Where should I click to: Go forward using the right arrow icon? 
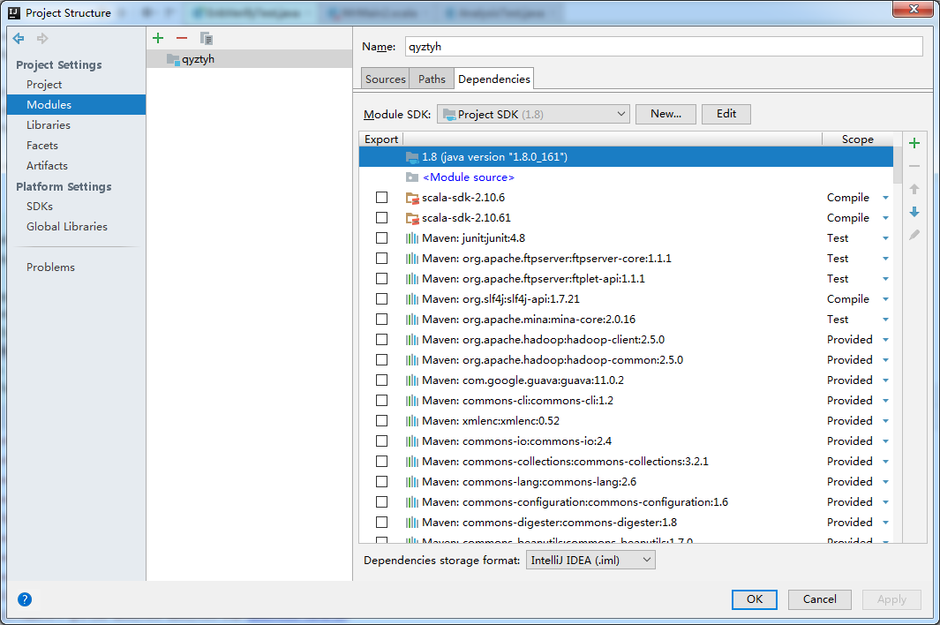pyautogui.click(x=42, y=38)
